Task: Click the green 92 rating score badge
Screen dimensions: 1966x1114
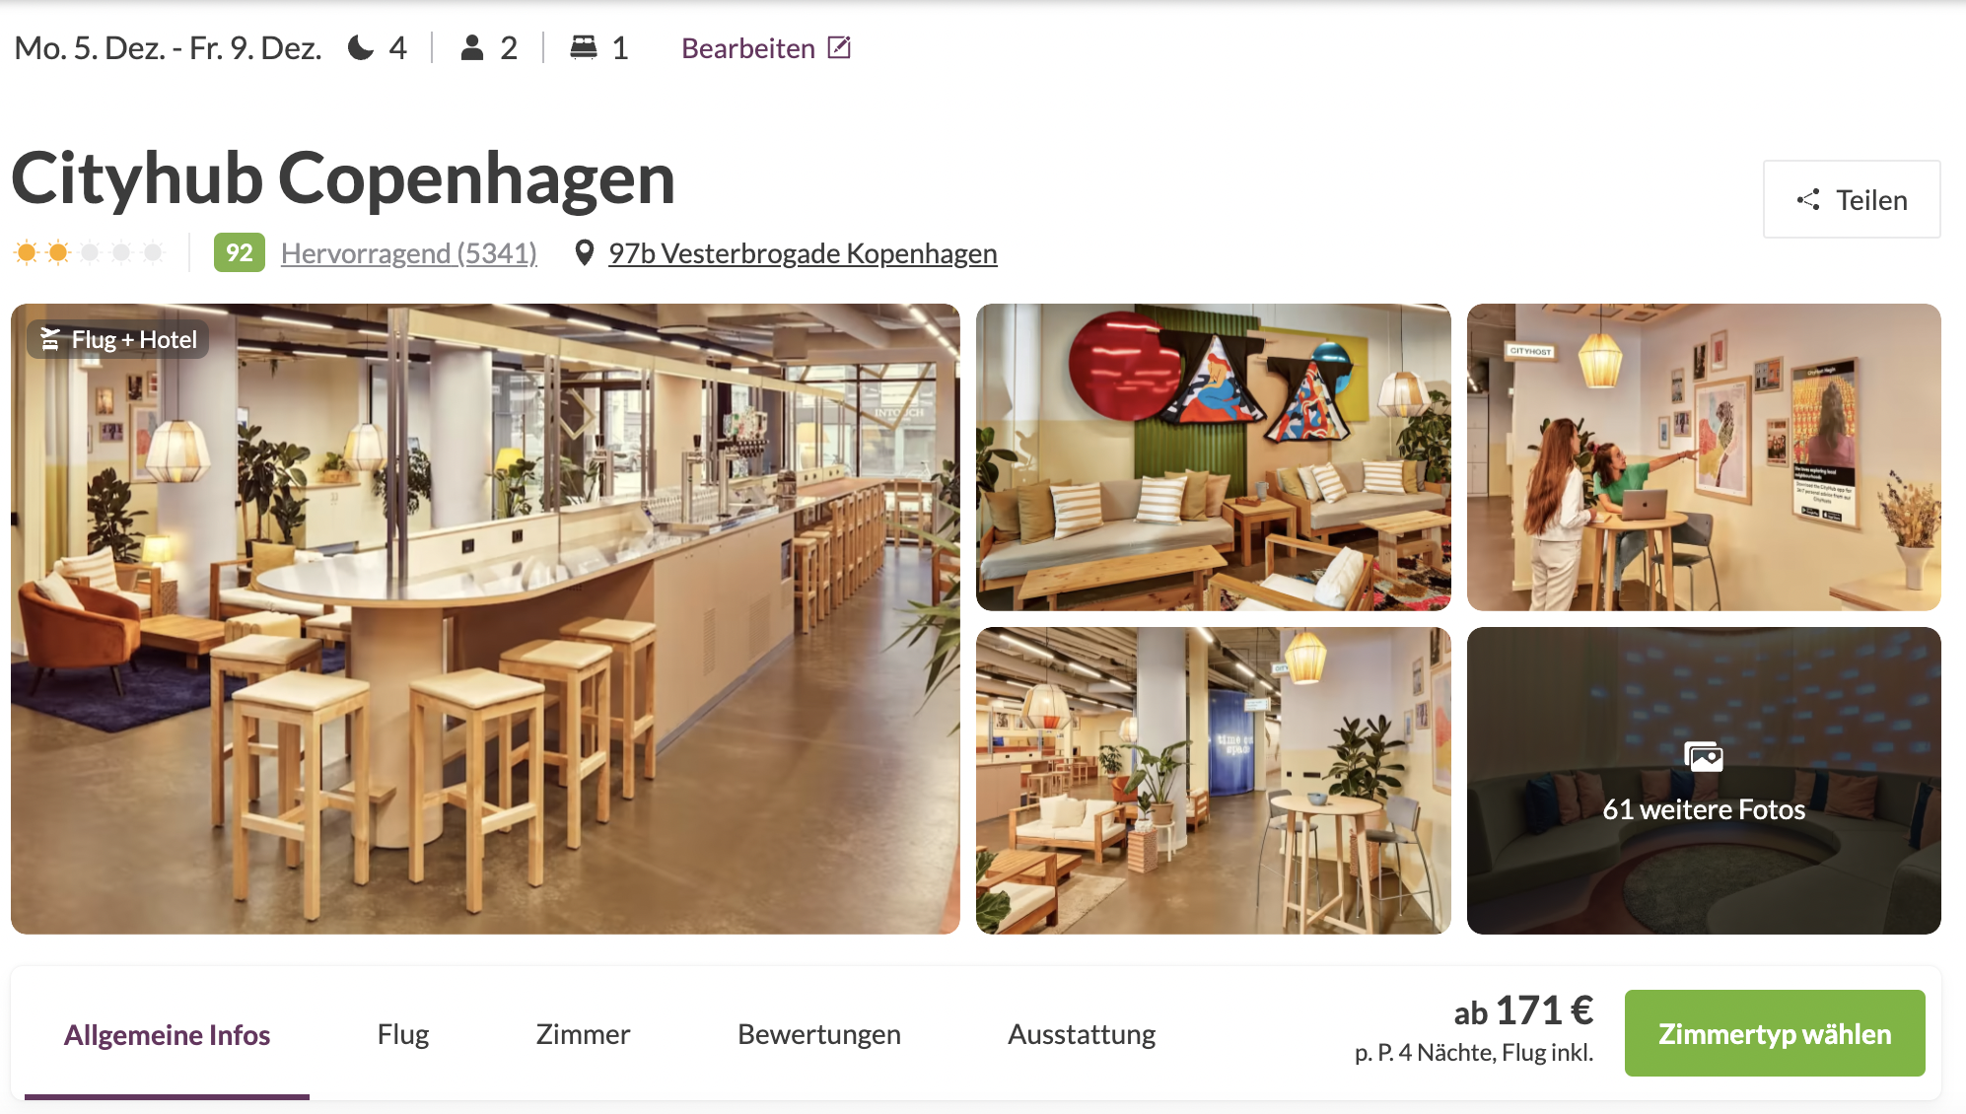Action: tap(239, 253)
